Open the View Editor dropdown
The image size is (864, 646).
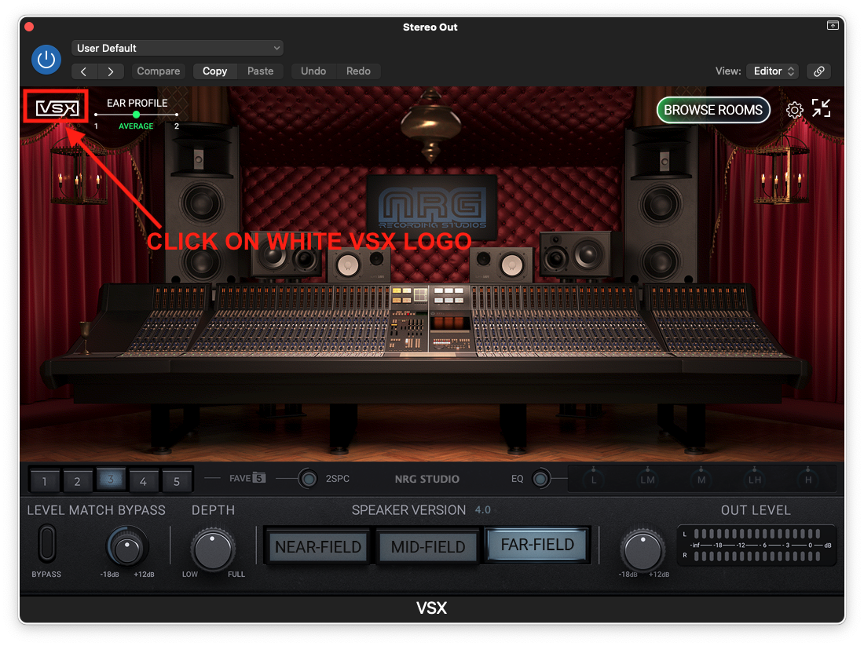point(773,71)
